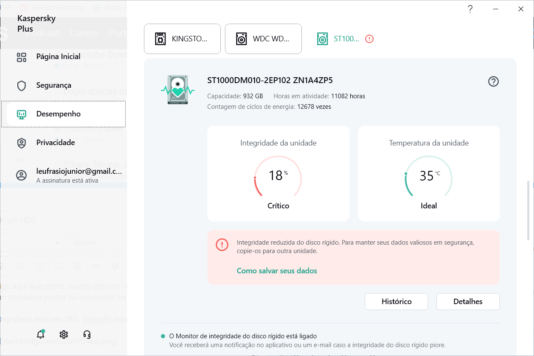Click the Monitor de integridade está ligado text

tap(243, 336)
